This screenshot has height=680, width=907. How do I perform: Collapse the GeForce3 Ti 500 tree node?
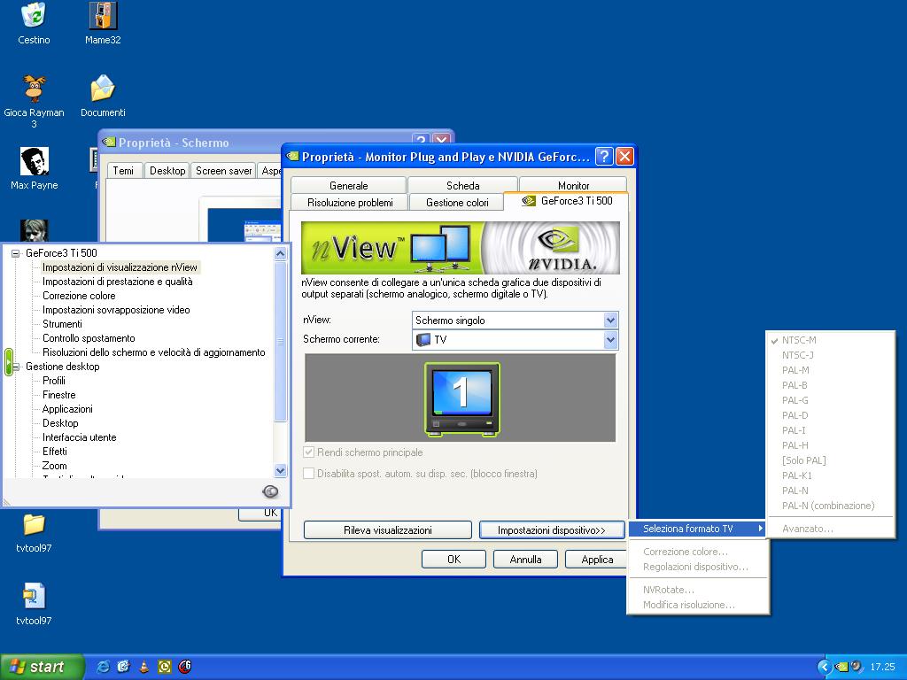[16, 253]
